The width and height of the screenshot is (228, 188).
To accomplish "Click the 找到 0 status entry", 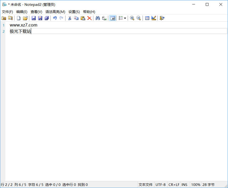I will pos(83,185).
